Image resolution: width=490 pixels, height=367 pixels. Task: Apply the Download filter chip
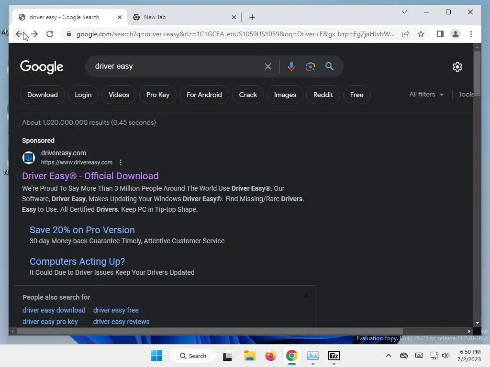click(43, 95)
